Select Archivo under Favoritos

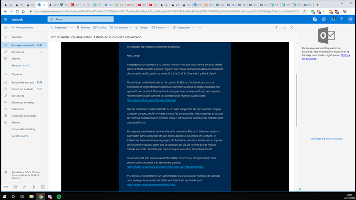click(x=24, y=59)
